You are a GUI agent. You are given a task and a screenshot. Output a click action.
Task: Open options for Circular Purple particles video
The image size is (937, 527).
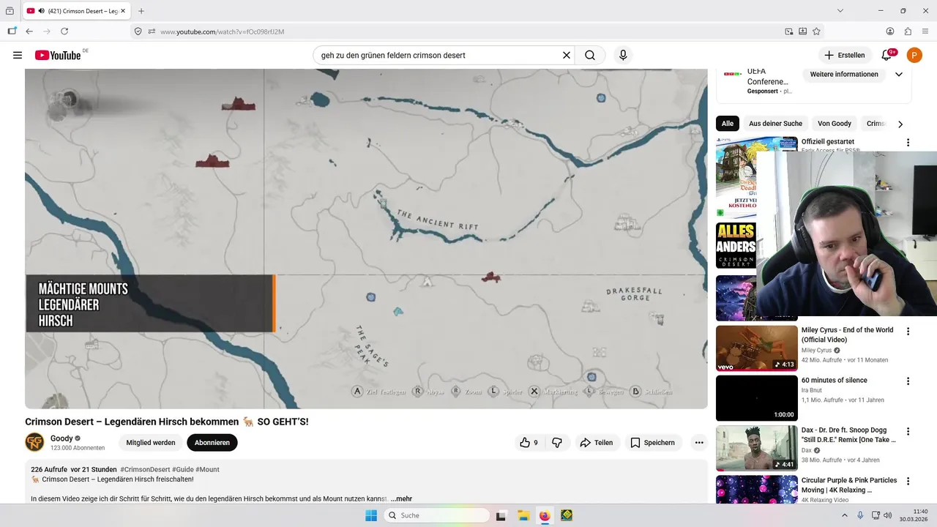pos(908,482)
